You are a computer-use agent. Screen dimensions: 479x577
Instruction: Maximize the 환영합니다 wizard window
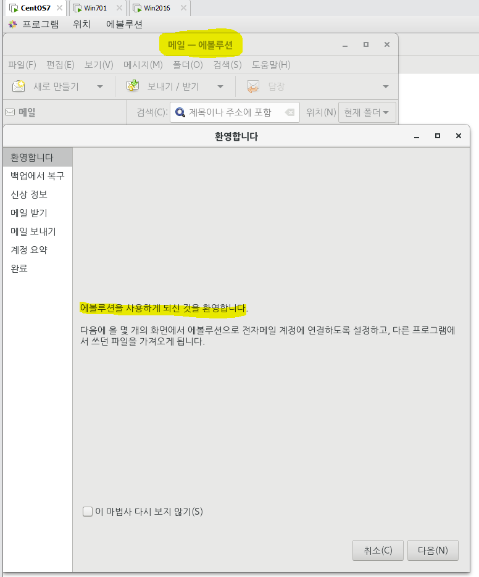[x=438, y=136]
